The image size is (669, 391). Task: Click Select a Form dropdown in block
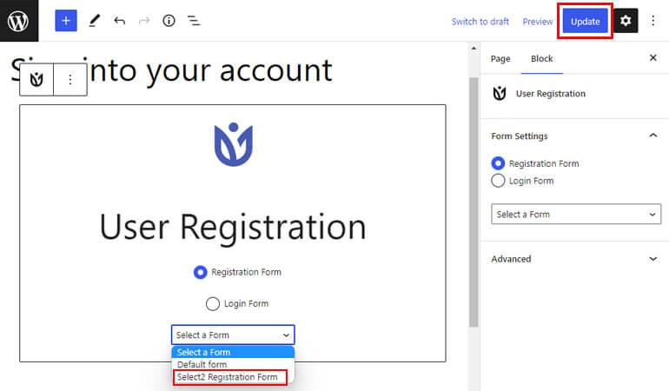click(233, 335)
